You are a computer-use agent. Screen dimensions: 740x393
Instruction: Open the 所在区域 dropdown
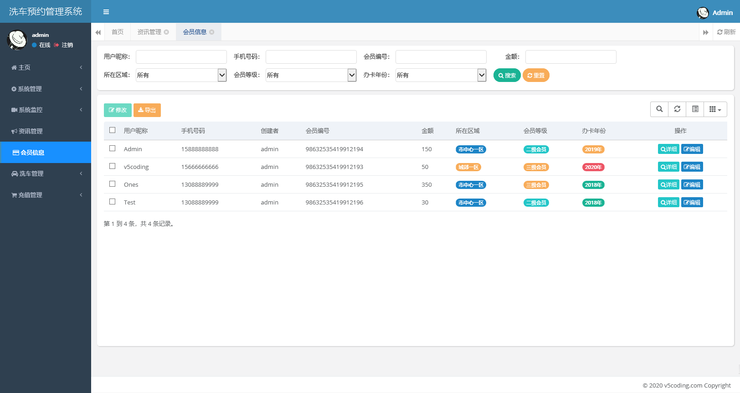pos(181,75)
